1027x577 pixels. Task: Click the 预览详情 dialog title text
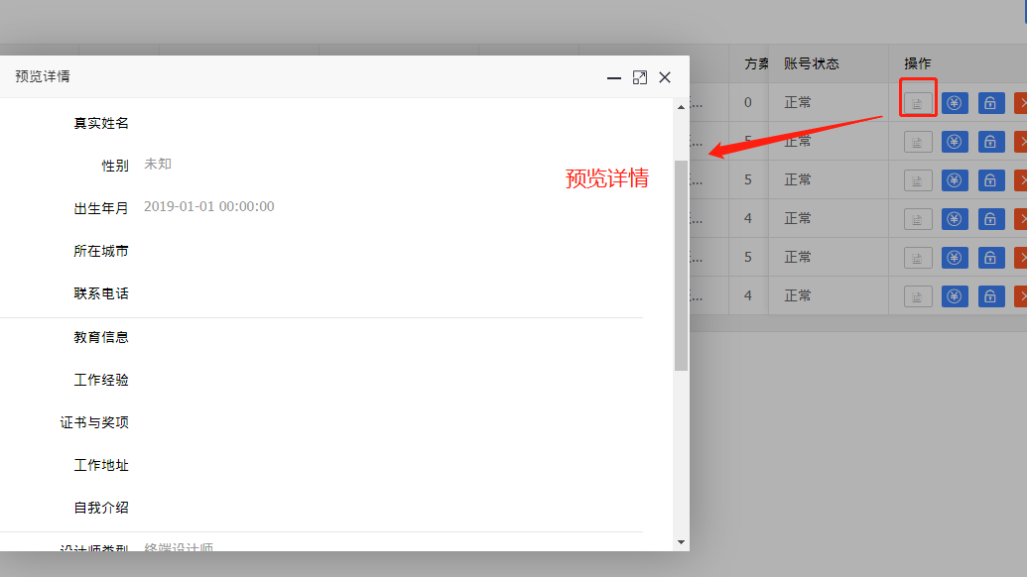click(43, 76)
